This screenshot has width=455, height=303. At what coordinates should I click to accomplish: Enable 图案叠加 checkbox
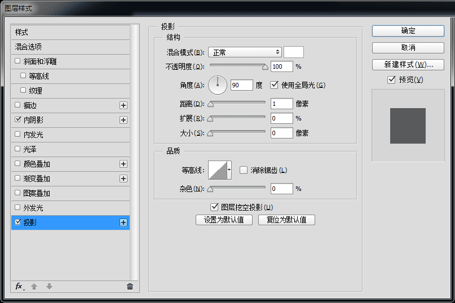click(17, 193)
